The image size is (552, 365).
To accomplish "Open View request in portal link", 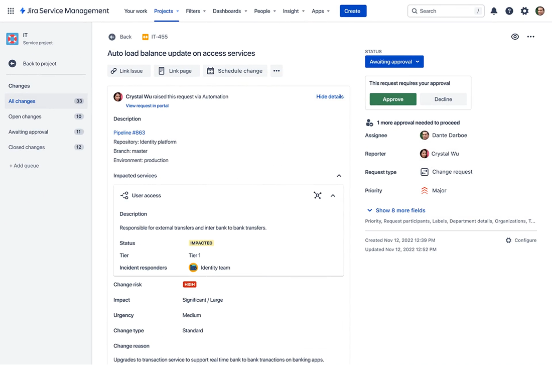I will coord(147,106).
